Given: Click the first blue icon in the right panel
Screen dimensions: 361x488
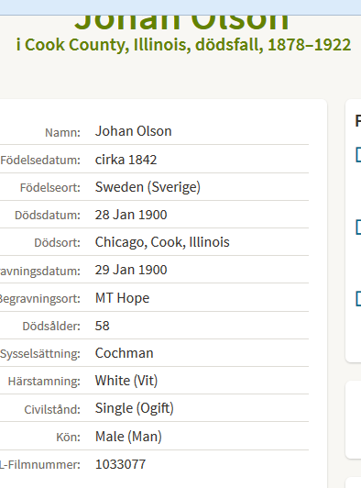Looking at the screenshot, I should click(358, 155).
